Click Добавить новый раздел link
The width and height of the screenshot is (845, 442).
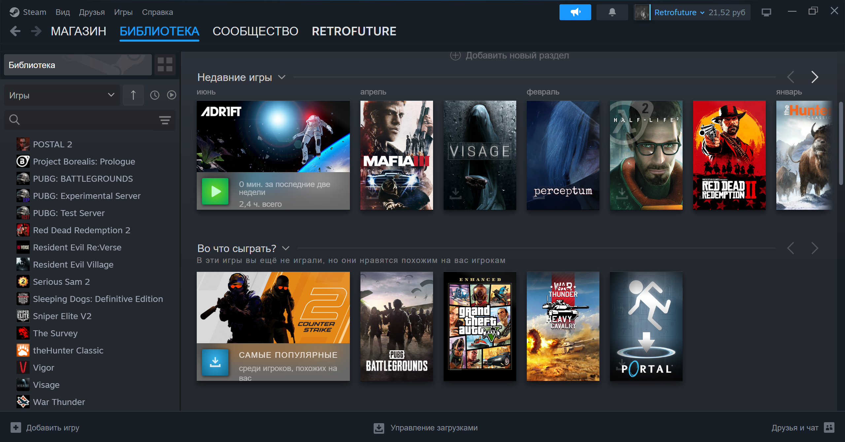(x=517, y=55)
